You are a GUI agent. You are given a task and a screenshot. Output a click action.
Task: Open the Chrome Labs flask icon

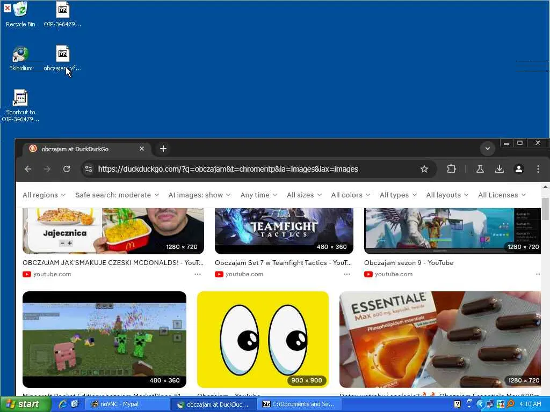tap(480, 169)
